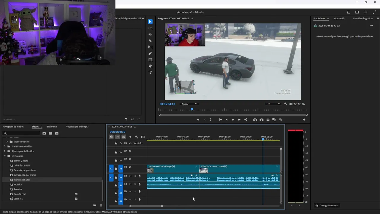Open the Program monitor panel menu

tap(192, 18)
